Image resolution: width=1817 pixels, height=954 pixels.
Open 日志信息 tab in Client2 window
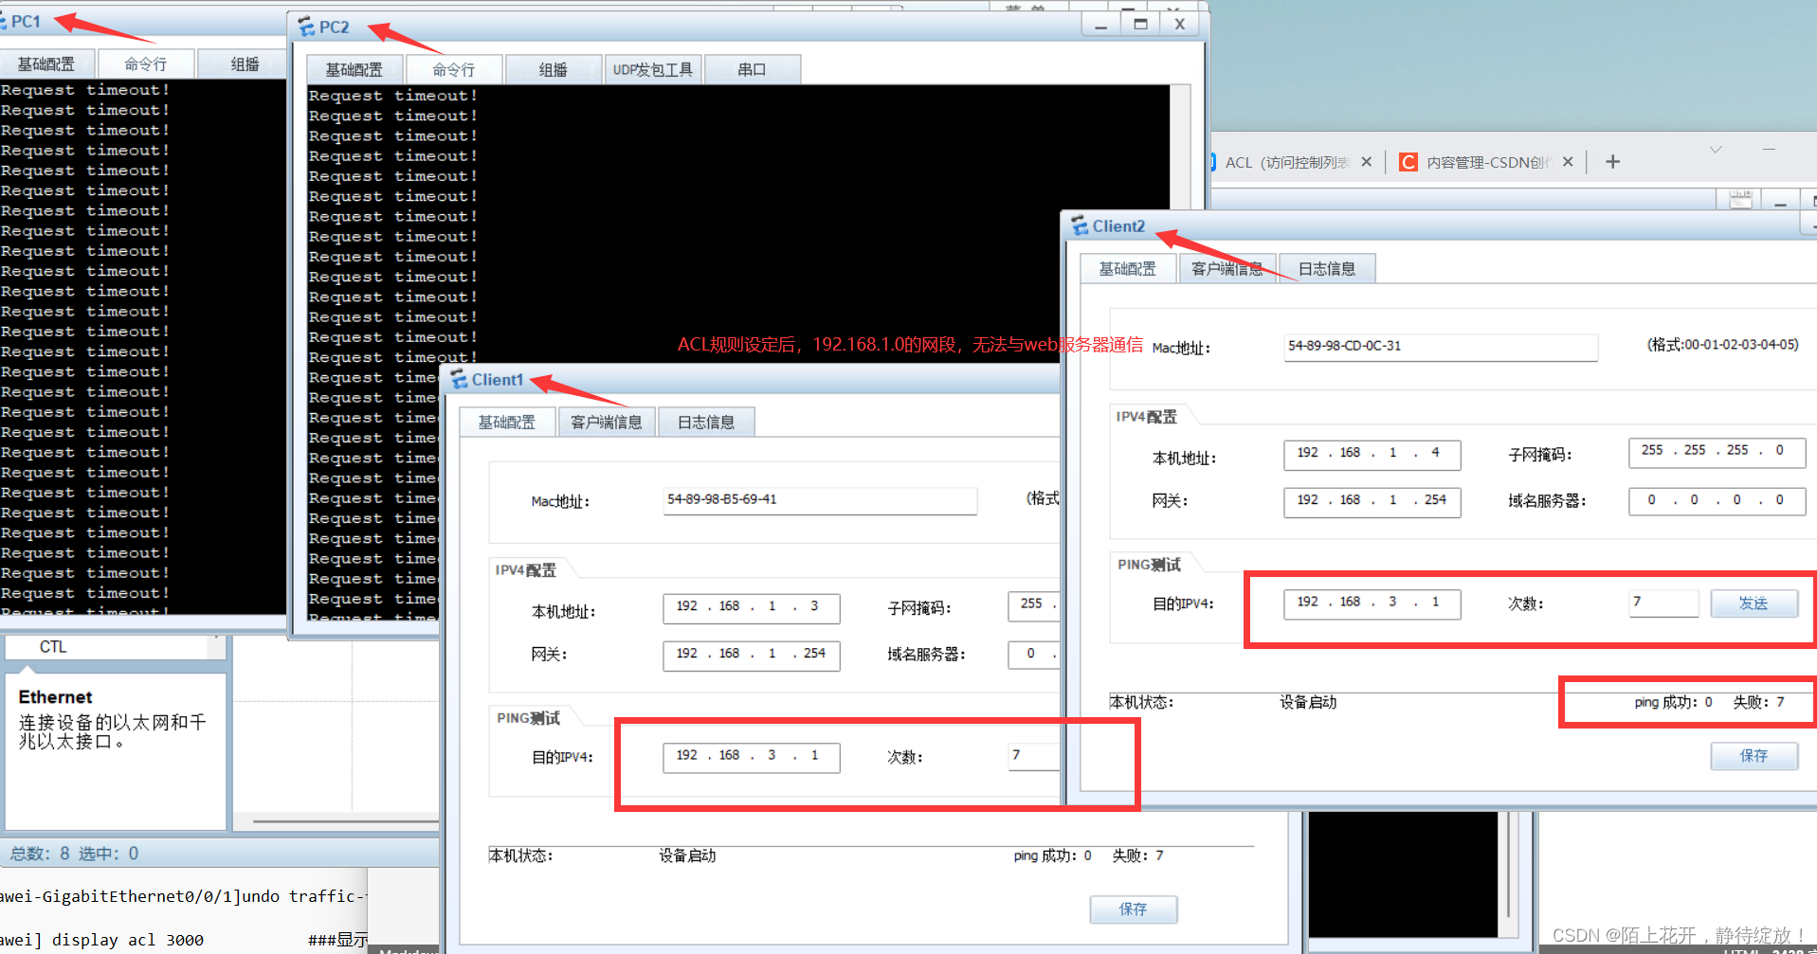(x=1327, y=269)
